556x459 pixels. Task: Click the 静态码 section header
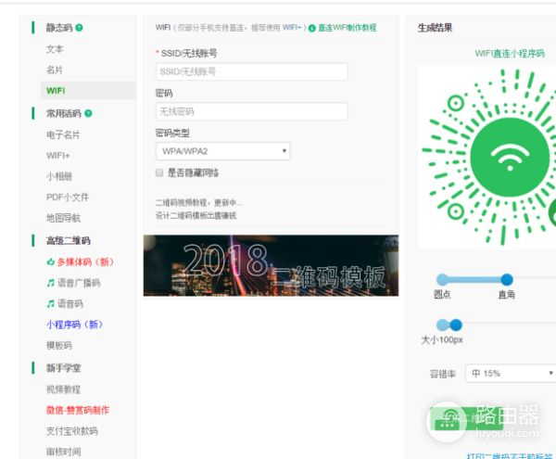pos(59,28)
